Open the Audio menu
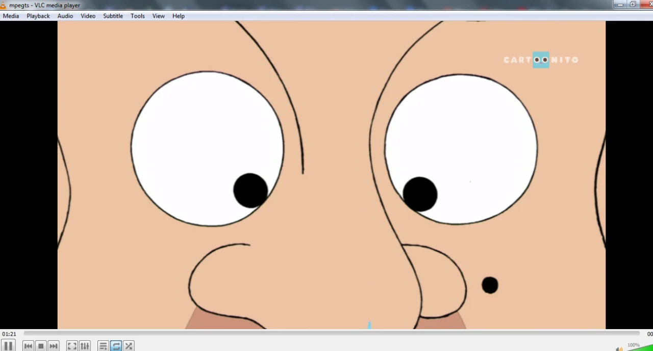 (65, 16)
